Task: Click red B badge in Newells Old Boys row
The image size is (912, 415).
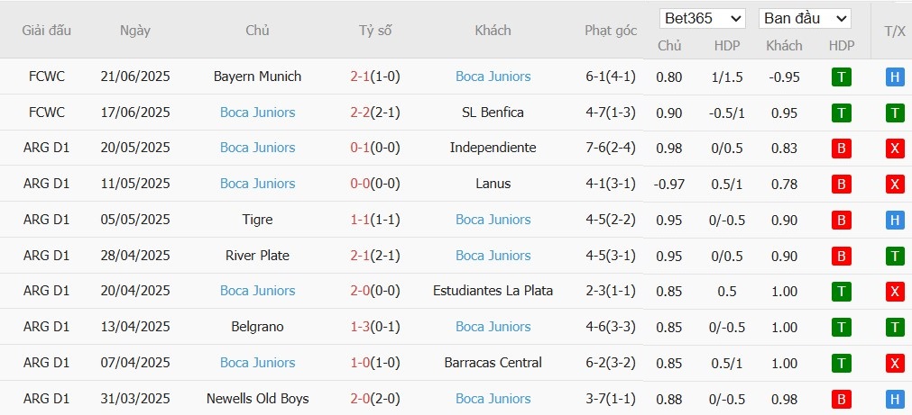Action: click(x=841, y=400)
